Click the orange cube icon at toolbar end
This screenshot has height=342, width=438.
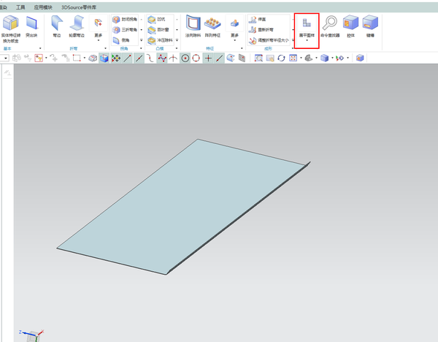[x=360, y=58]
